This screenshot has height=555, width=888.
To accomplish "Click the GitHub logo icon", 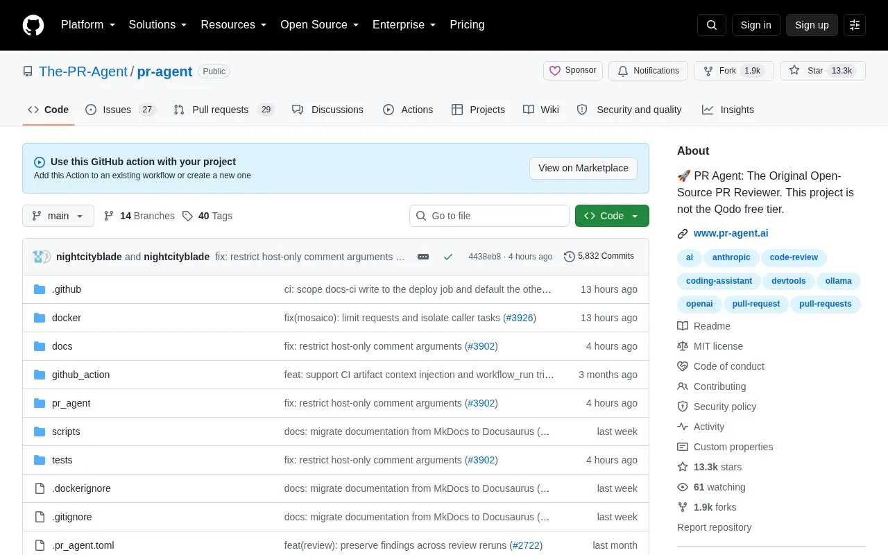I will click(x=33, y=25).
